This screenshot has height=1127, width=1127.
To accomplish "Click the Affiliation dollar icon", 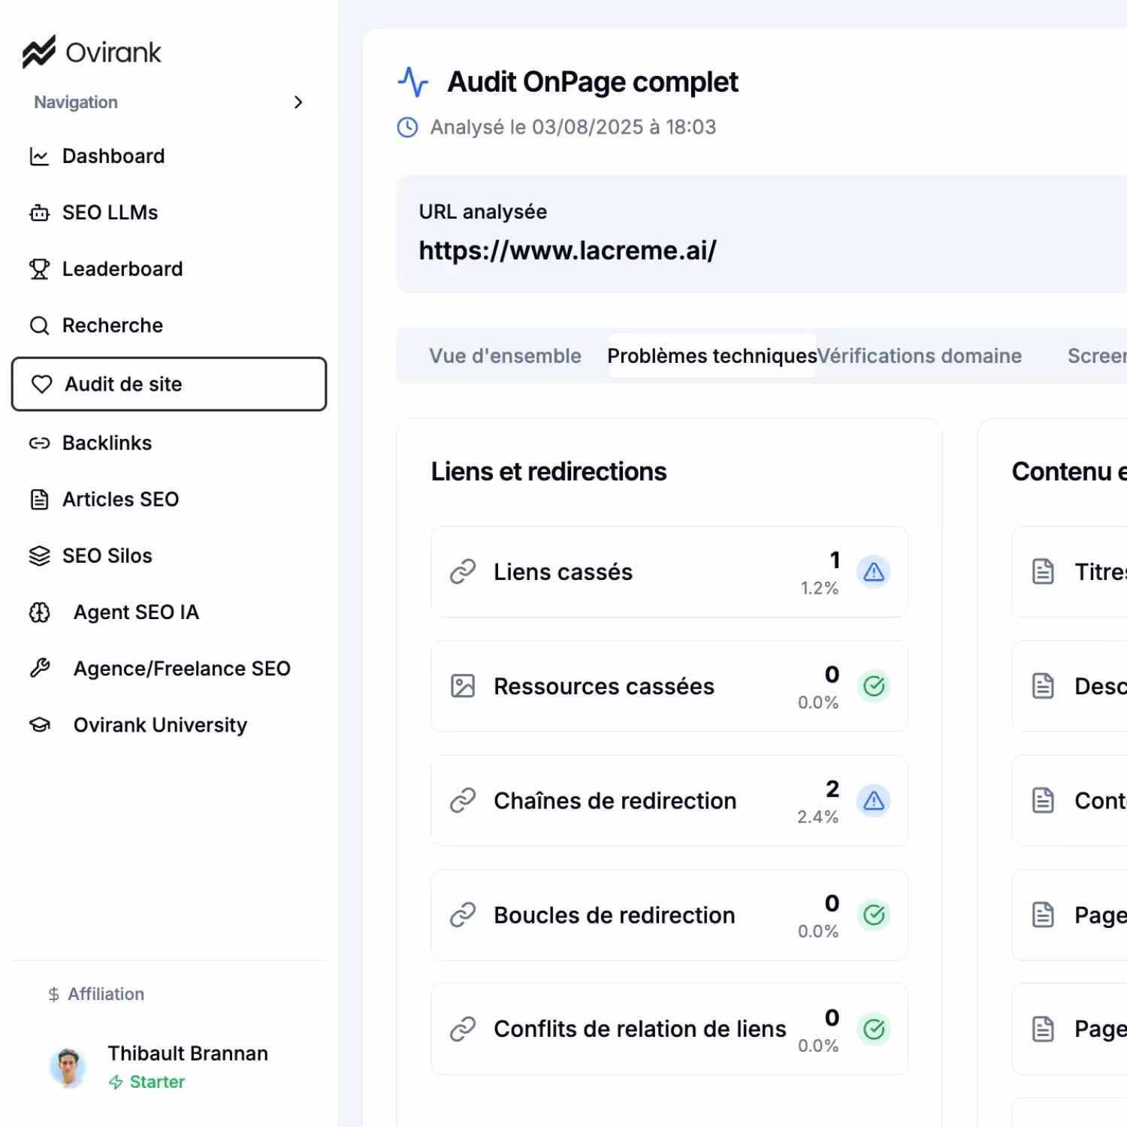I will (53, 995).
